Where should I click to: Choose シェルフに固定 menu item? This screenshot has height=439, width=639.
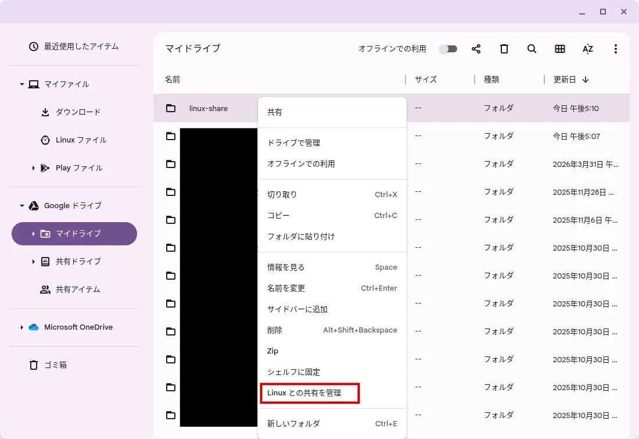(332, 372)
